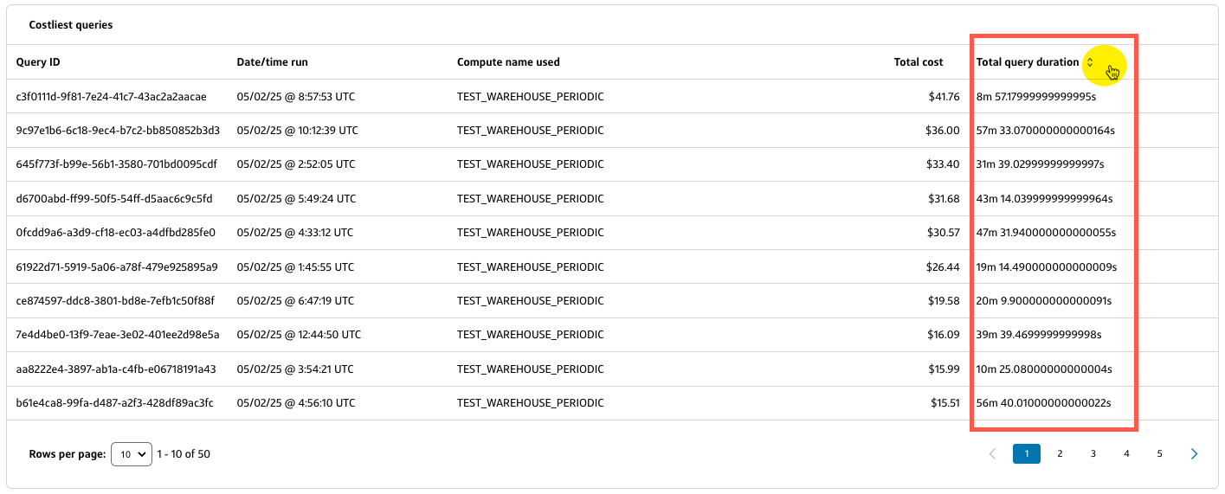Select query ID starting with 0fcdd9a6
1225x494 pixels.
pyautogui.click(x=115, y=233)
